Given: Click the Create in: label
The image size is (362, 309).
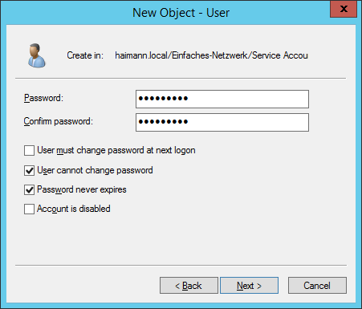Looking at the screenshot, I should [x=85, y=55].
